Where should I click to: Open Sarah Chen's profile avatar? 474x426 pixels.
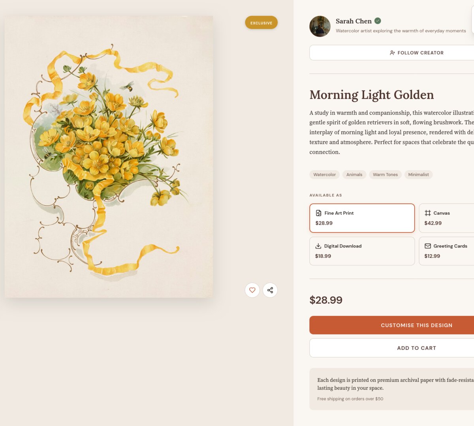click(x=320, y=26)
